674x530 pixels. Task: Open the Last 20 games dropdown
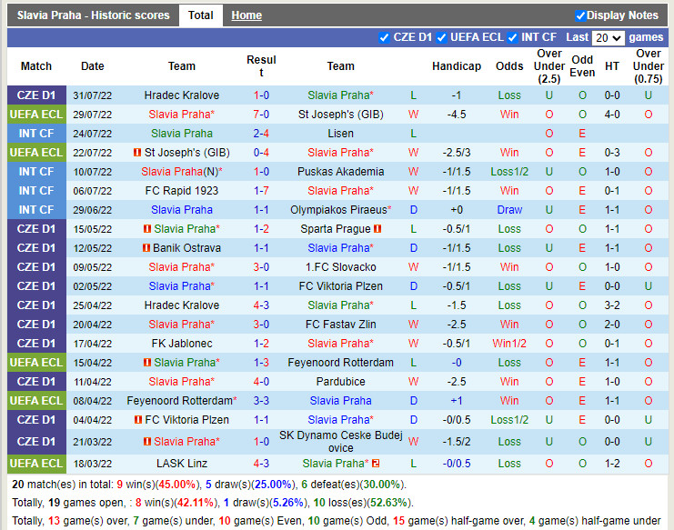pyautogui.click(x=608, y=38)
